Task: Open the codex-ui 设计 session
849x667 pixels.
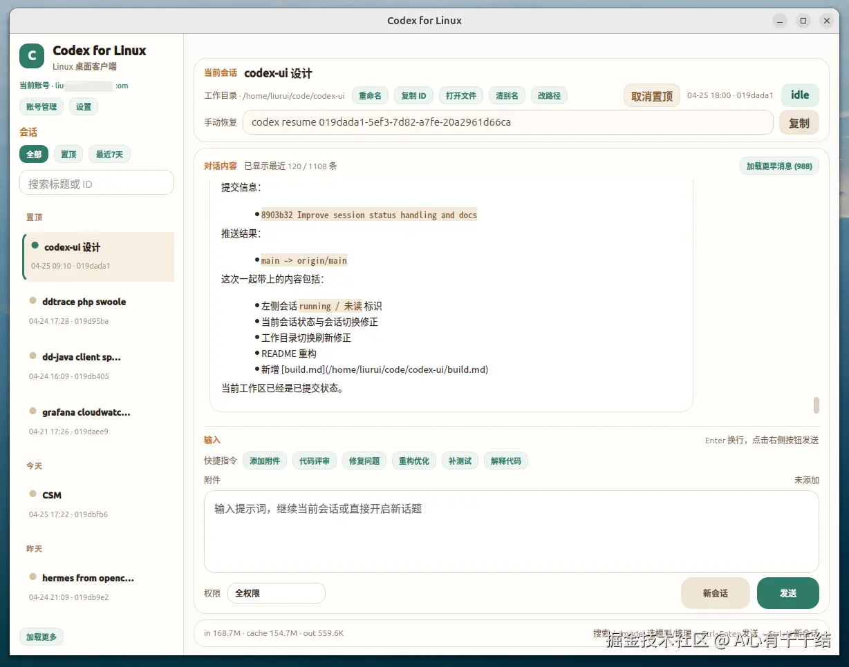Action: click(x=98, y=256)
